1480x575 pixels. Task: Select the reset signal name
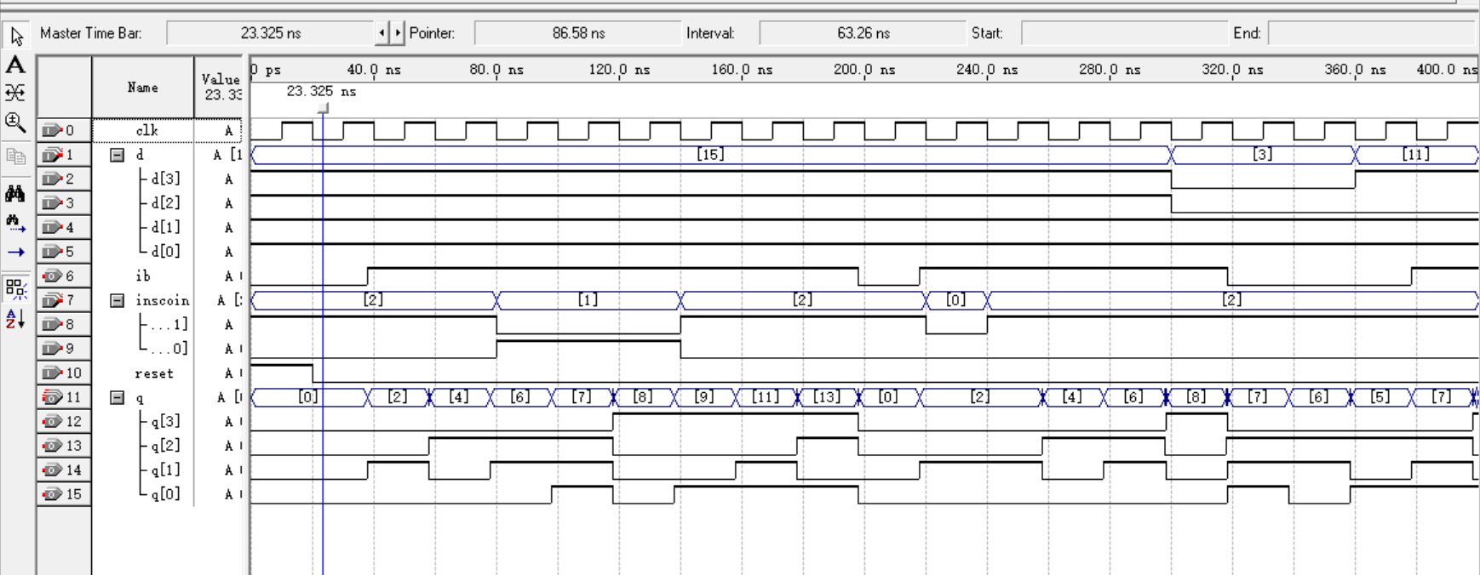pos(153,373)
